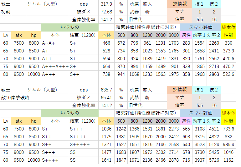
Task: Select the 効率2 value 2260 cell
Action: [x=214, y=43]
